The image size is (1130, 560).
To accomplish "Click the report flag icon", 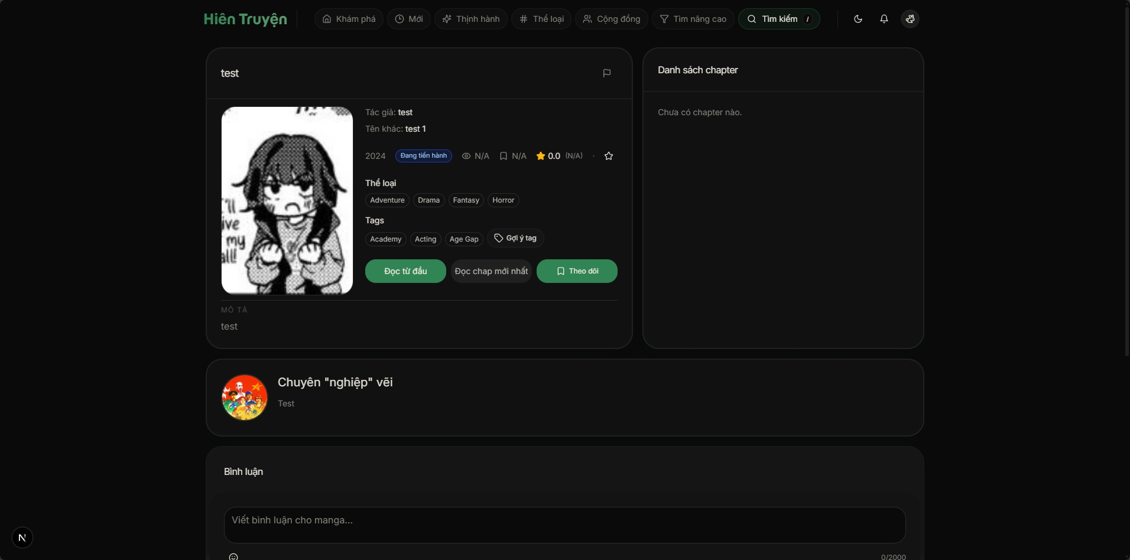I will coord(606,73).
